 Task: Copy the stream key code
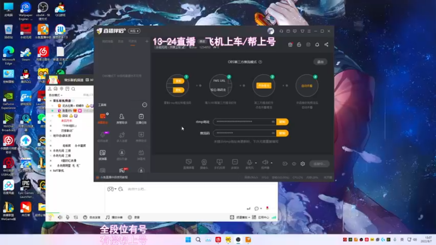pos(282,133)
